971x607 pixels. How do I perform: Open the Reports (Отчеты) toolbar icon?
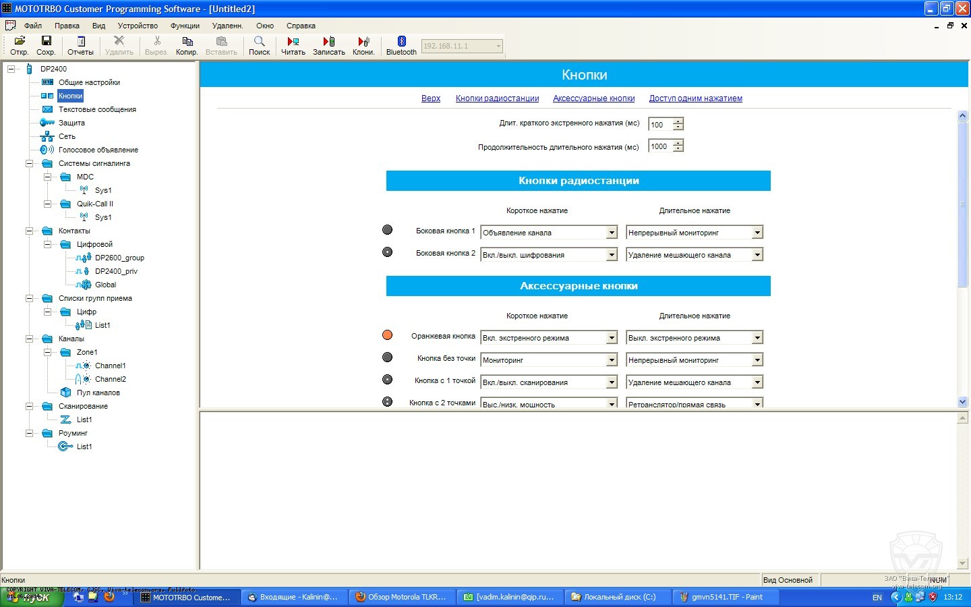point(80,42)
